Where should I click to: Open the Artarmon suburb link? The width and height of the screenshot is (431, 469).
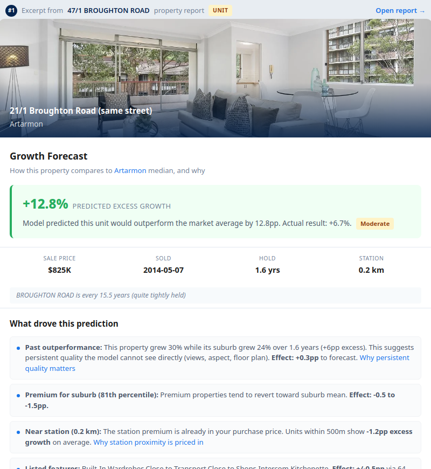point(130,170)
